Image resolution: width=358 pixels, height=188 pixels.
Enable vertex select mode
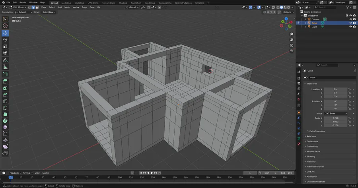point(30,7)
